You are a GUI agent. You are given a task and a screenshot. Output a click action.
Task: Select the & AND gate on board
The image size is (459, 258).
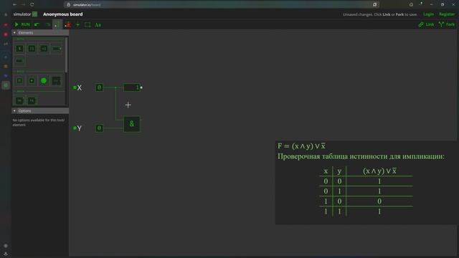[132, 124]
